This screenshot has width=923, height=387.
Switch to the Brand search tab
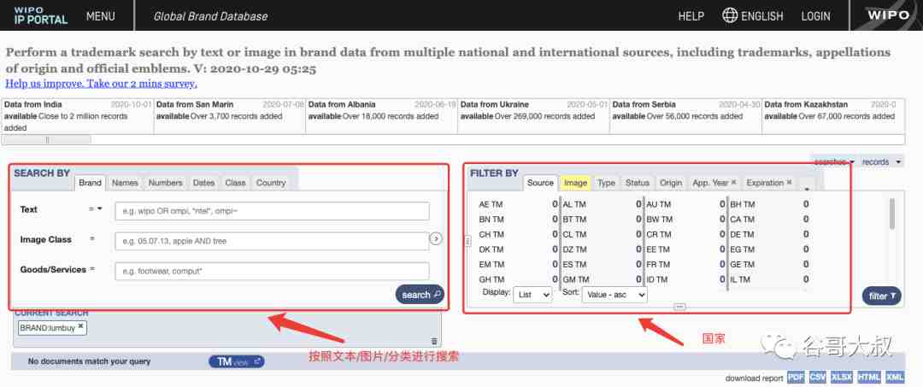pos(90,183)
